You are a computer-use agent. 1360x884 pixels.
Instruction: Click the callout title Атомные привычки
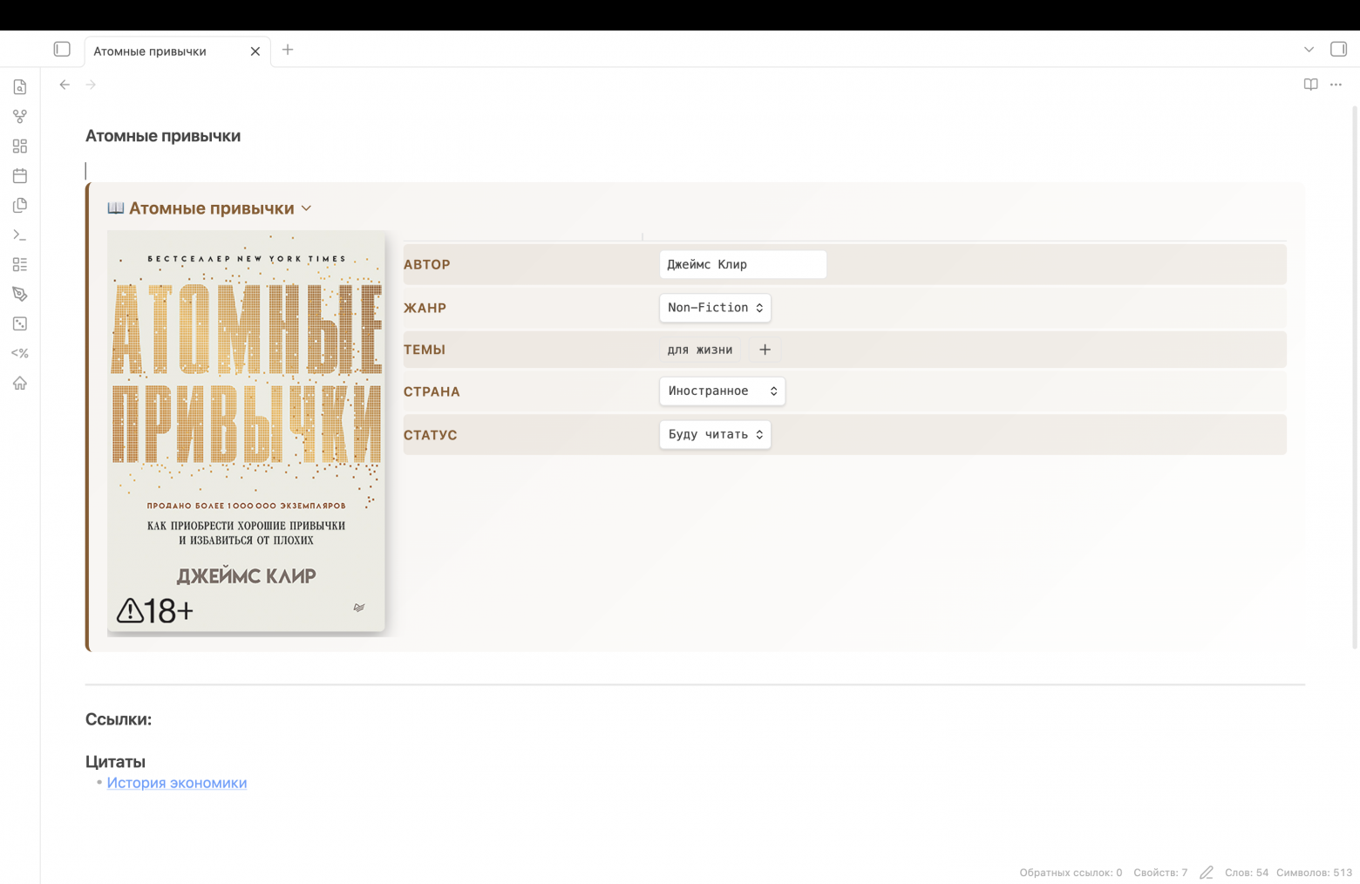point(212,208)
